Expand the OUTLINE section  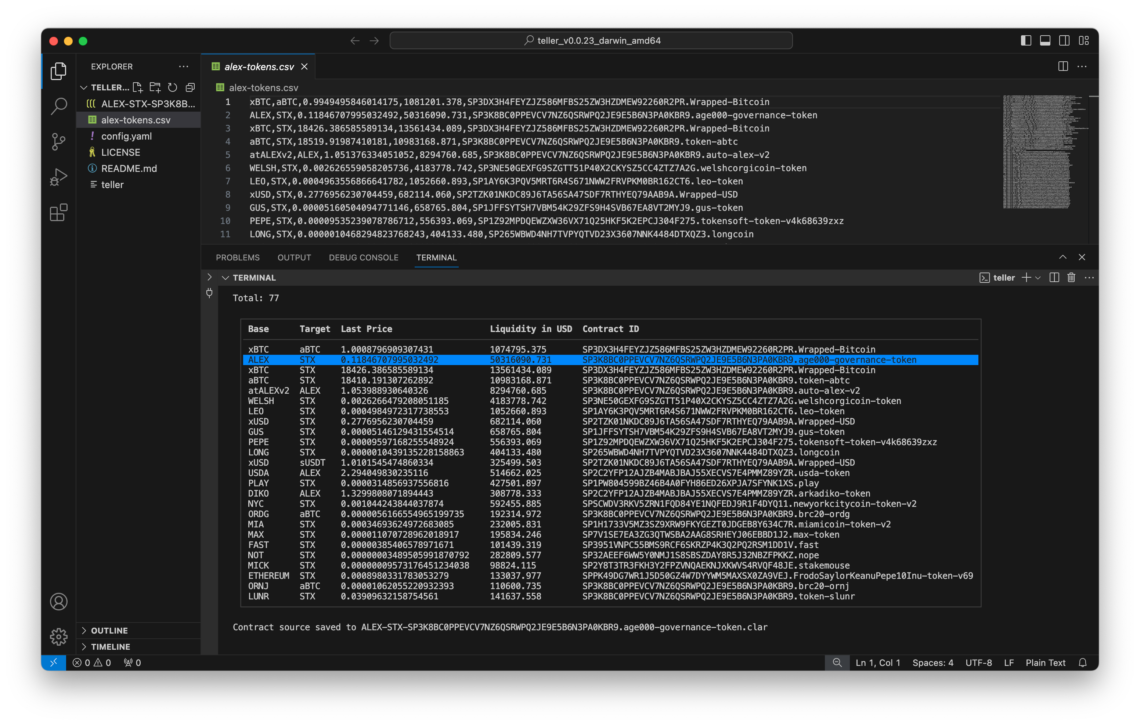[x=109, y=630]
